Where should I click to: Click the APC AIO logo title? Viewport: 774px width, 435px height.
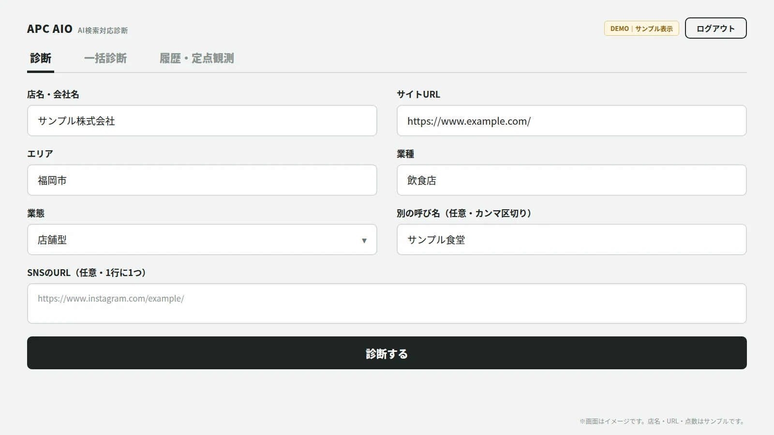50,29
